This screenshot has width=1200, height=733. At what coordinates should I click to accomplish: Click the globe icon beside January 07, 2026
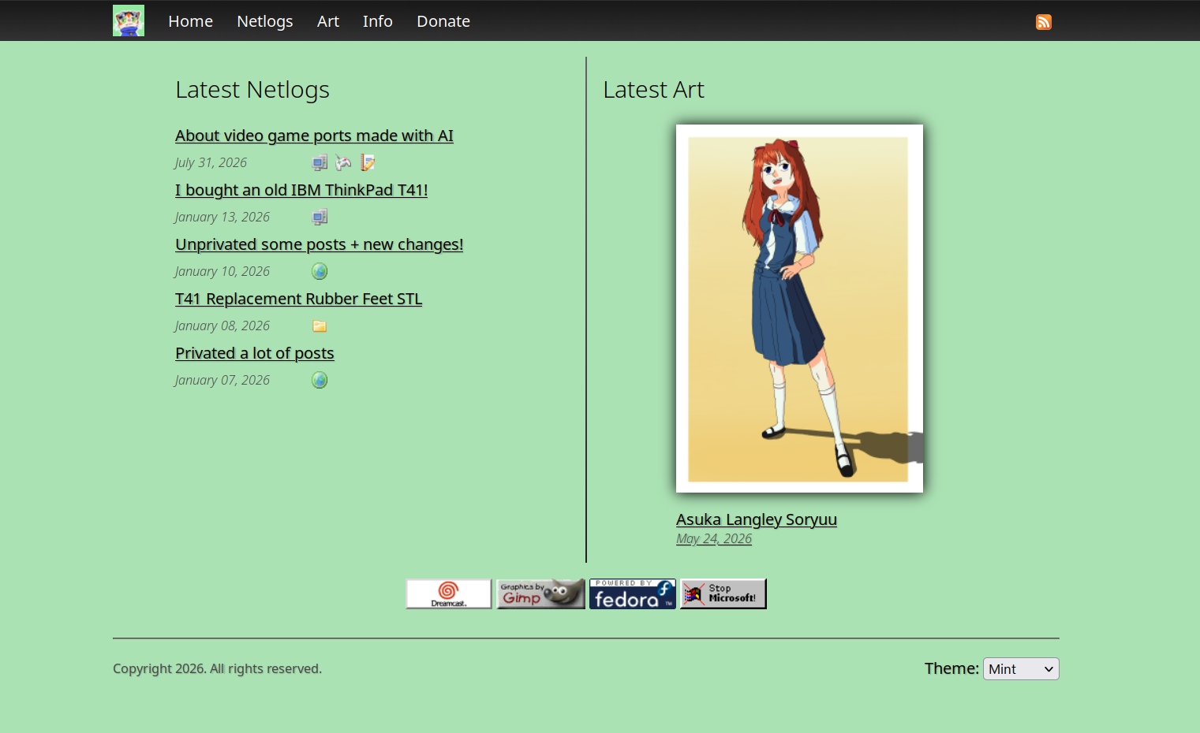tap(320, 381)
